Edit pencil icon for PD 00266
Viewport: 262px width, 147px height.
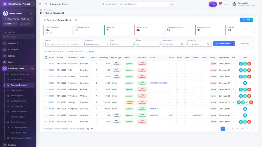coord(247,102)
